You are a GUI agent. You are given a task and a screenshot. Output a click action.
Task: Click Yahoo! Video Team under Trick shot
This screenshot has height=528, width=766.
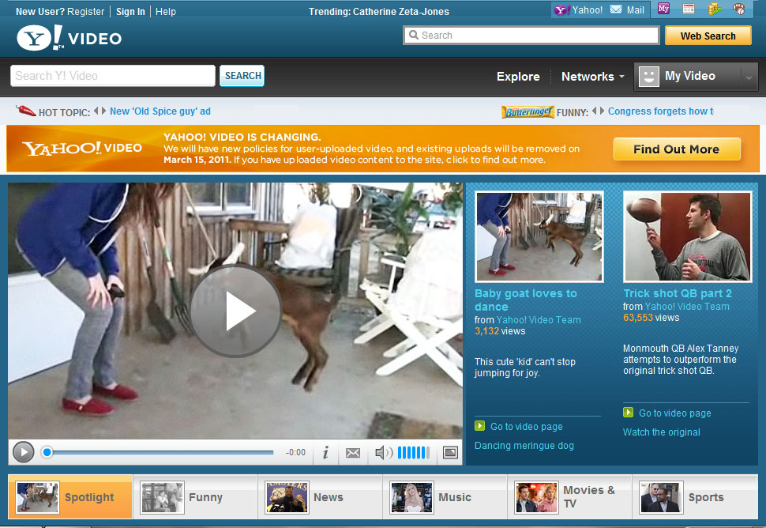pyautogui.click(x=687, y=307)
